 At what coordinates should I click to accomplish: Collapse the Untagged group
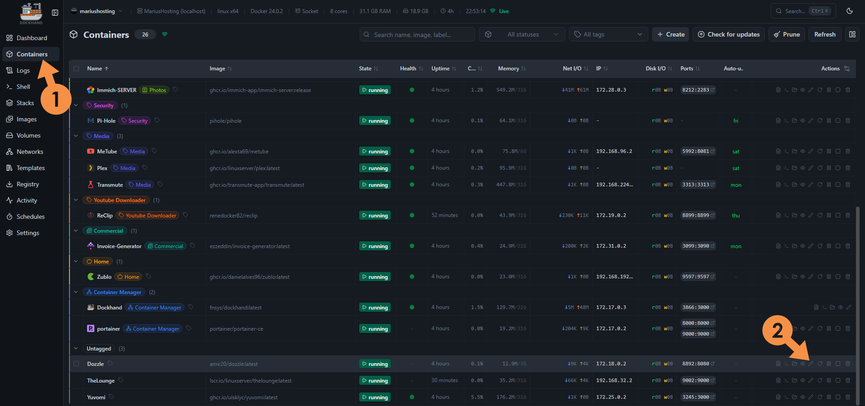(76, 348)
